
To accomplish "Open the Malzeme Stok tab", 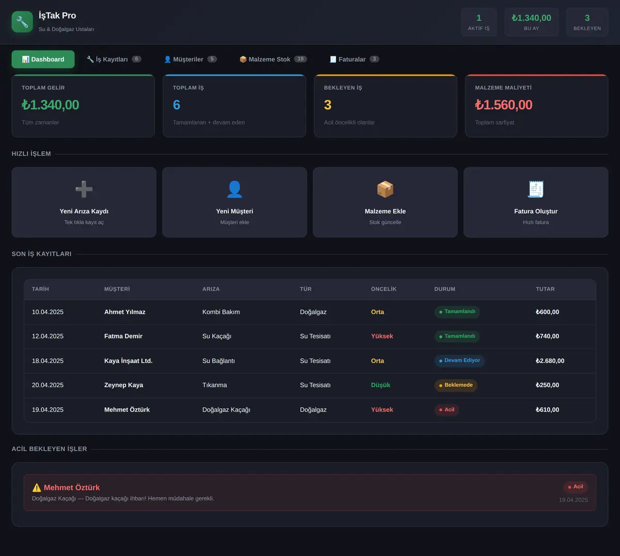I will 273,59.
